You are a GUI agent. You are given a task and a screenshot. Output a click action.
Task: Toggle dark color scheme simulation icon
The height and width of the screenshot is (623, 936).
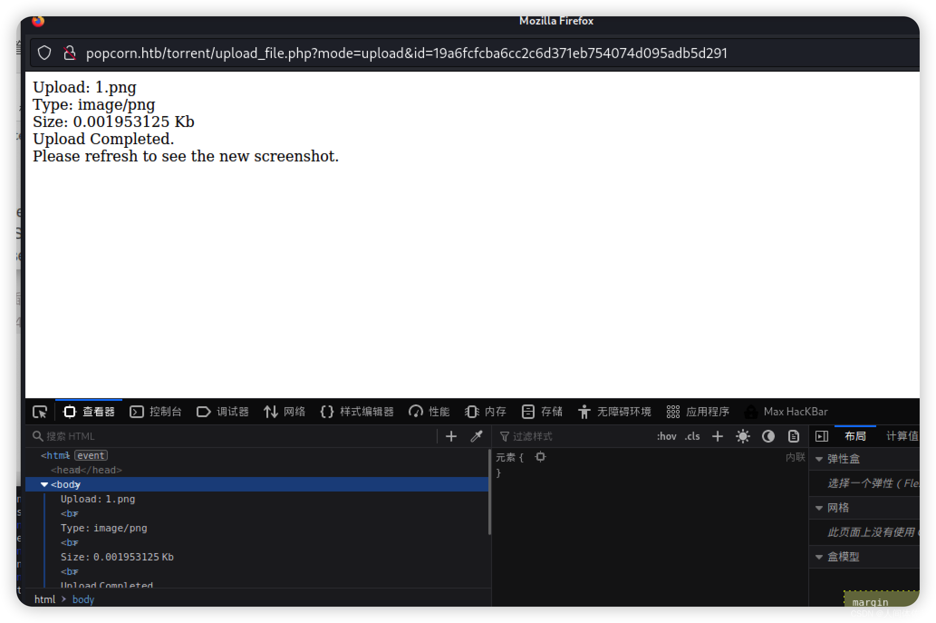[768, 436]
